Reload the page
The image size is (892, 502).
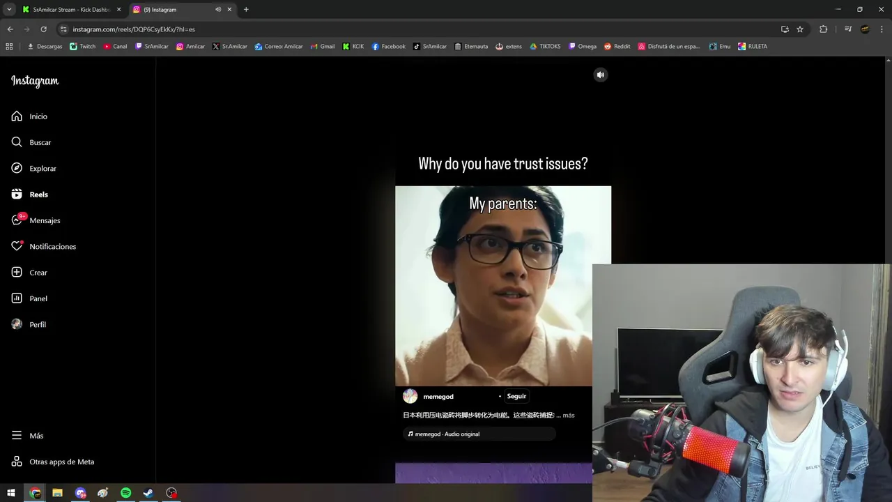[x=43, y=29]
